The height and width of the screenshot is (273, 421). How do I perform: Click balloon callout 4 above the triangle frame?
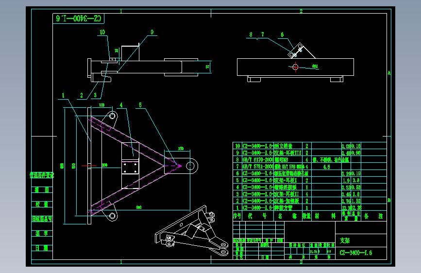point(121,105)
